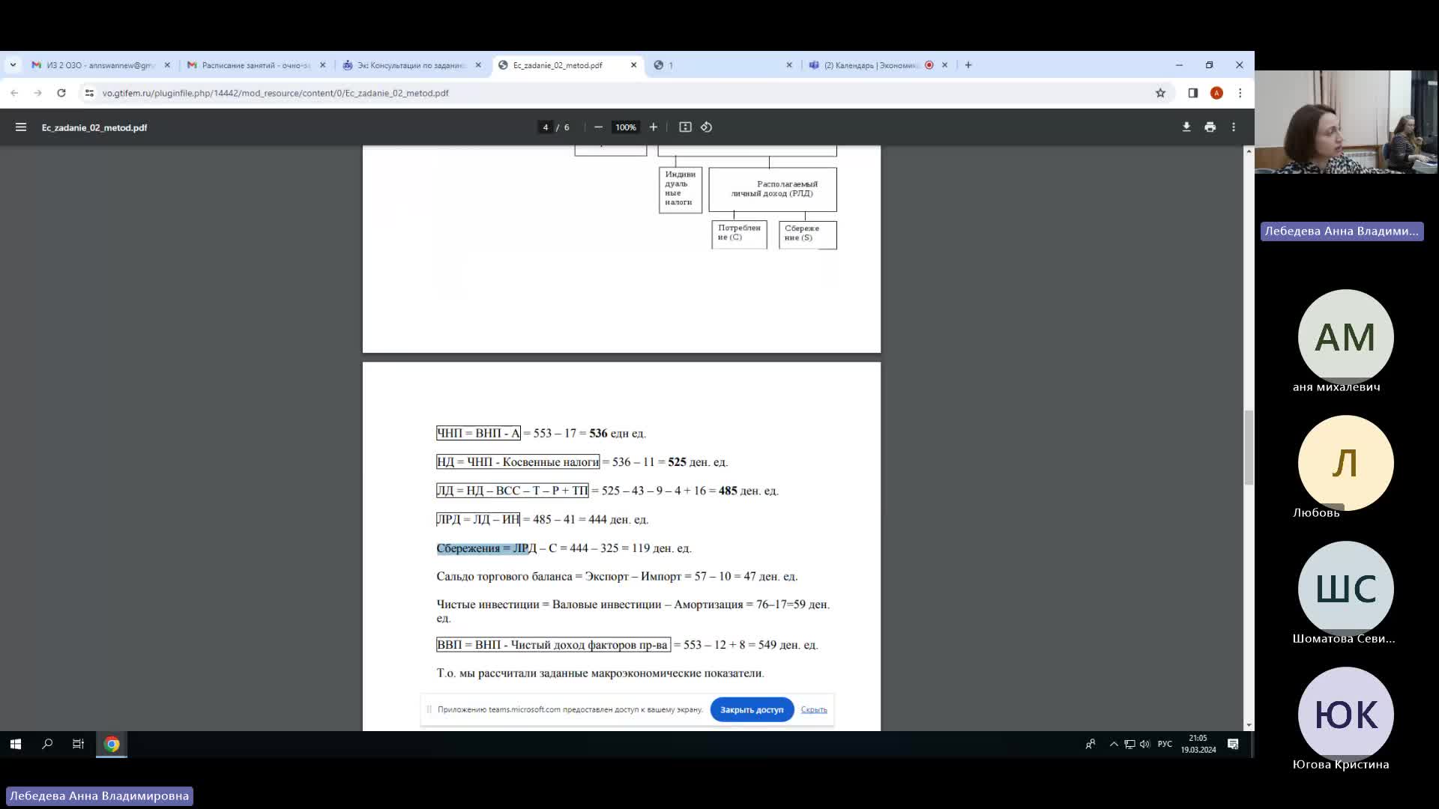Go forward in browser history
1439x809 pixels.
click(37, 93)
